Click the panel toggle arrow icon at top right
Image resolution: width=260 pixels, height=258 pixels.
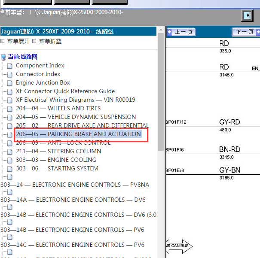point(247,15)
